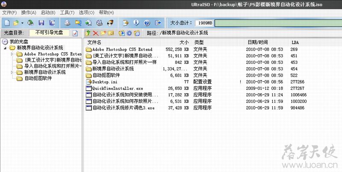Select {美工设计文字} folder in the tree
The image size is (342, 172).
pos(53,60)
